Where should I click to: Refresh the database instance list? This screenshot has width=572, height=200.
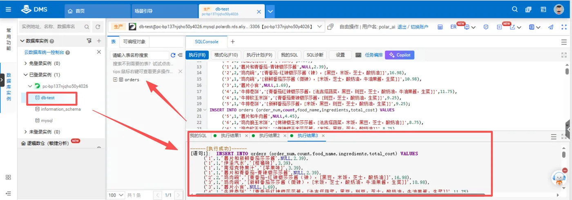coord(98,27)
